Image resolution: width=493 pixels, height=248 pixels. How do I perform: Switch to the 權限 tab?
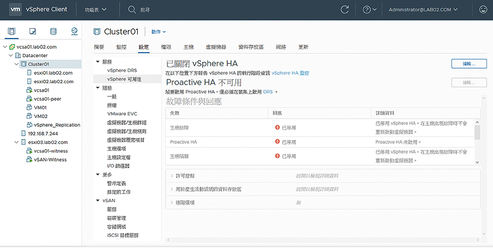pos(166,47)
